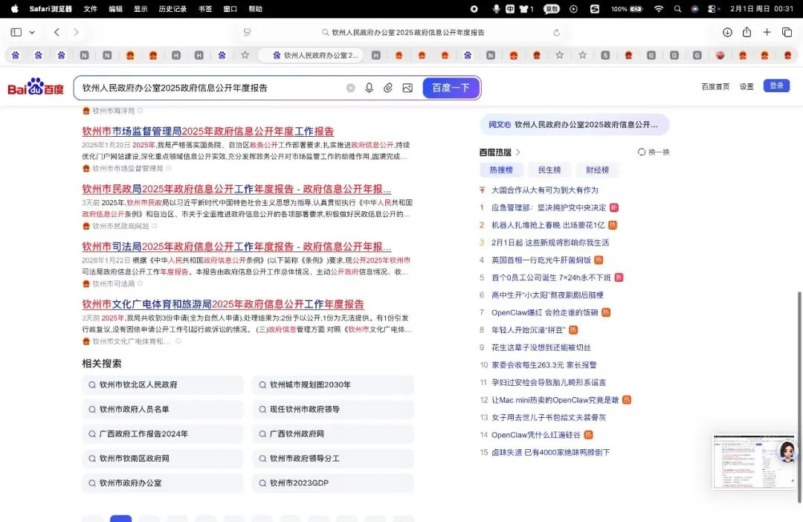Refresh hot list with 换一换
803x522 pixels.
tap(654, 152)
